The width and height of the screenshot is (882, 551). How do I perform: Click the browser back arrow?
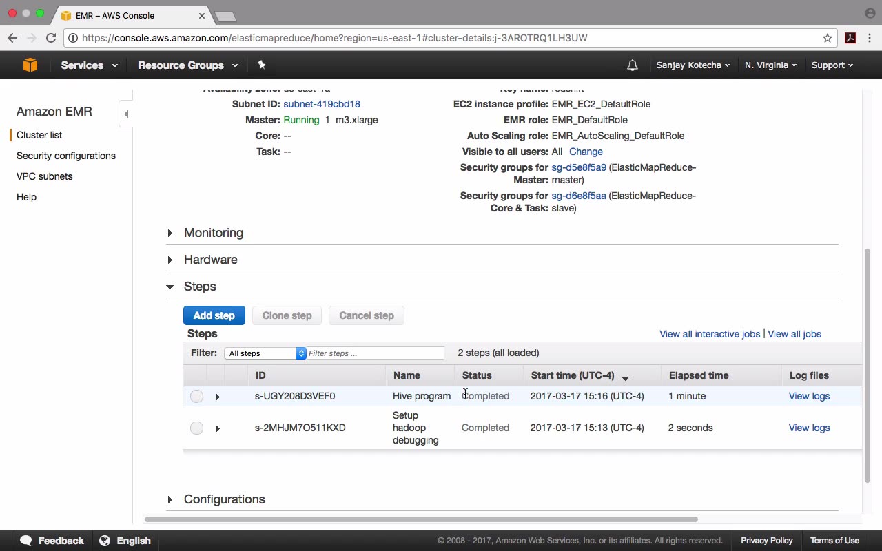coord(13,38)
